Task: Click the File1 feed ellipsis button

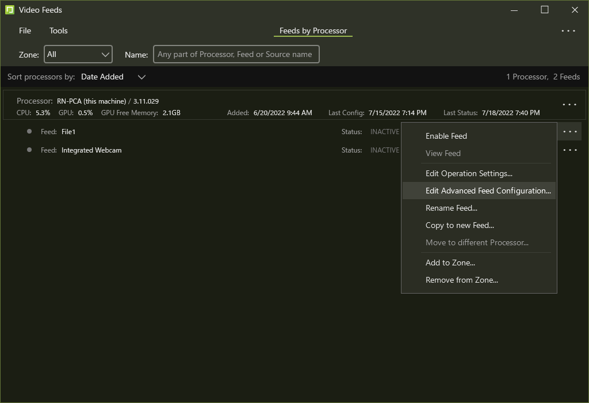Action: [569, 132]
